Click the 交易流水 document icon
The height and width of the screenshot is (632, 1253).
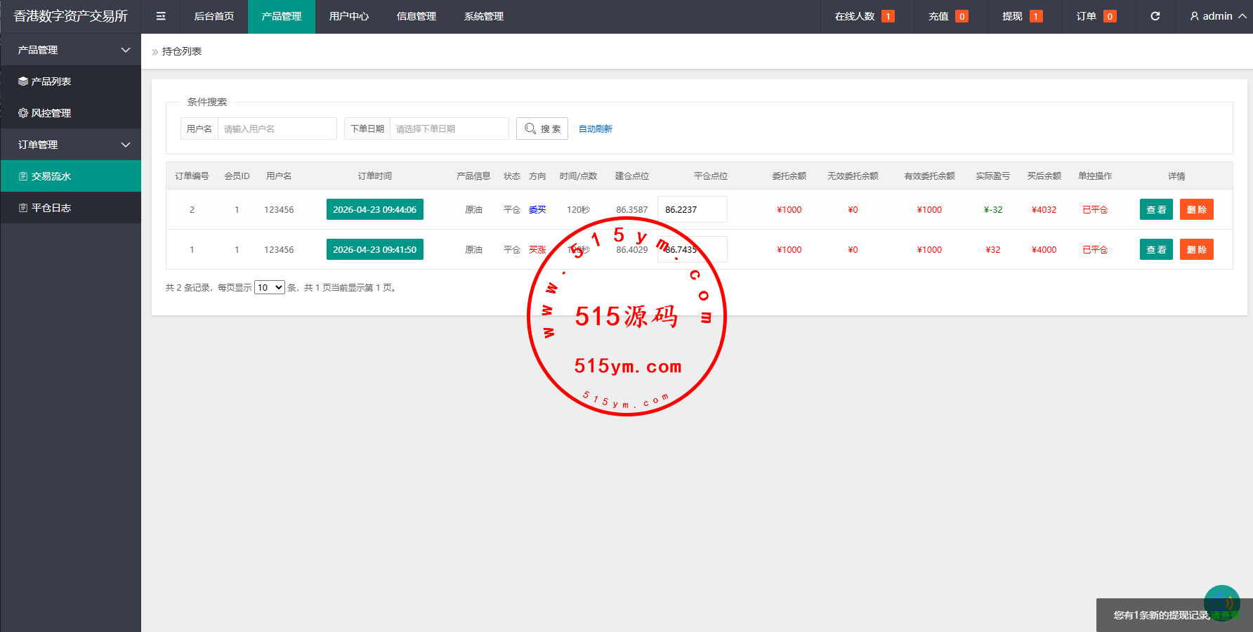pyautogui.click(x=23, y=176)
